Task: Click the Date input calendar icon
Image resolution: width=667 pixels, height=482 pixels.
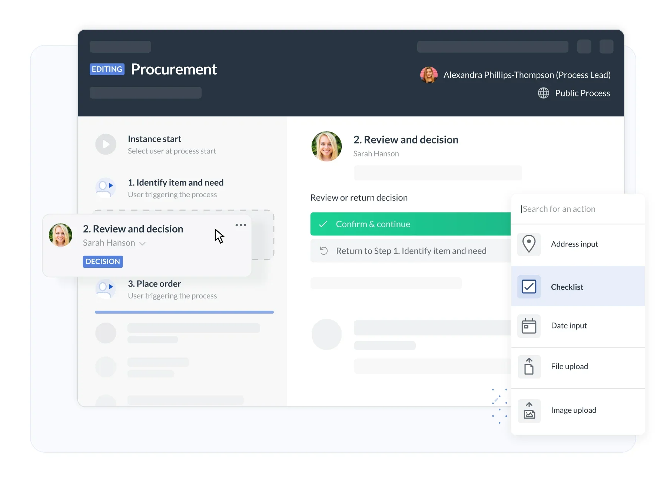Action: (529, 326)
